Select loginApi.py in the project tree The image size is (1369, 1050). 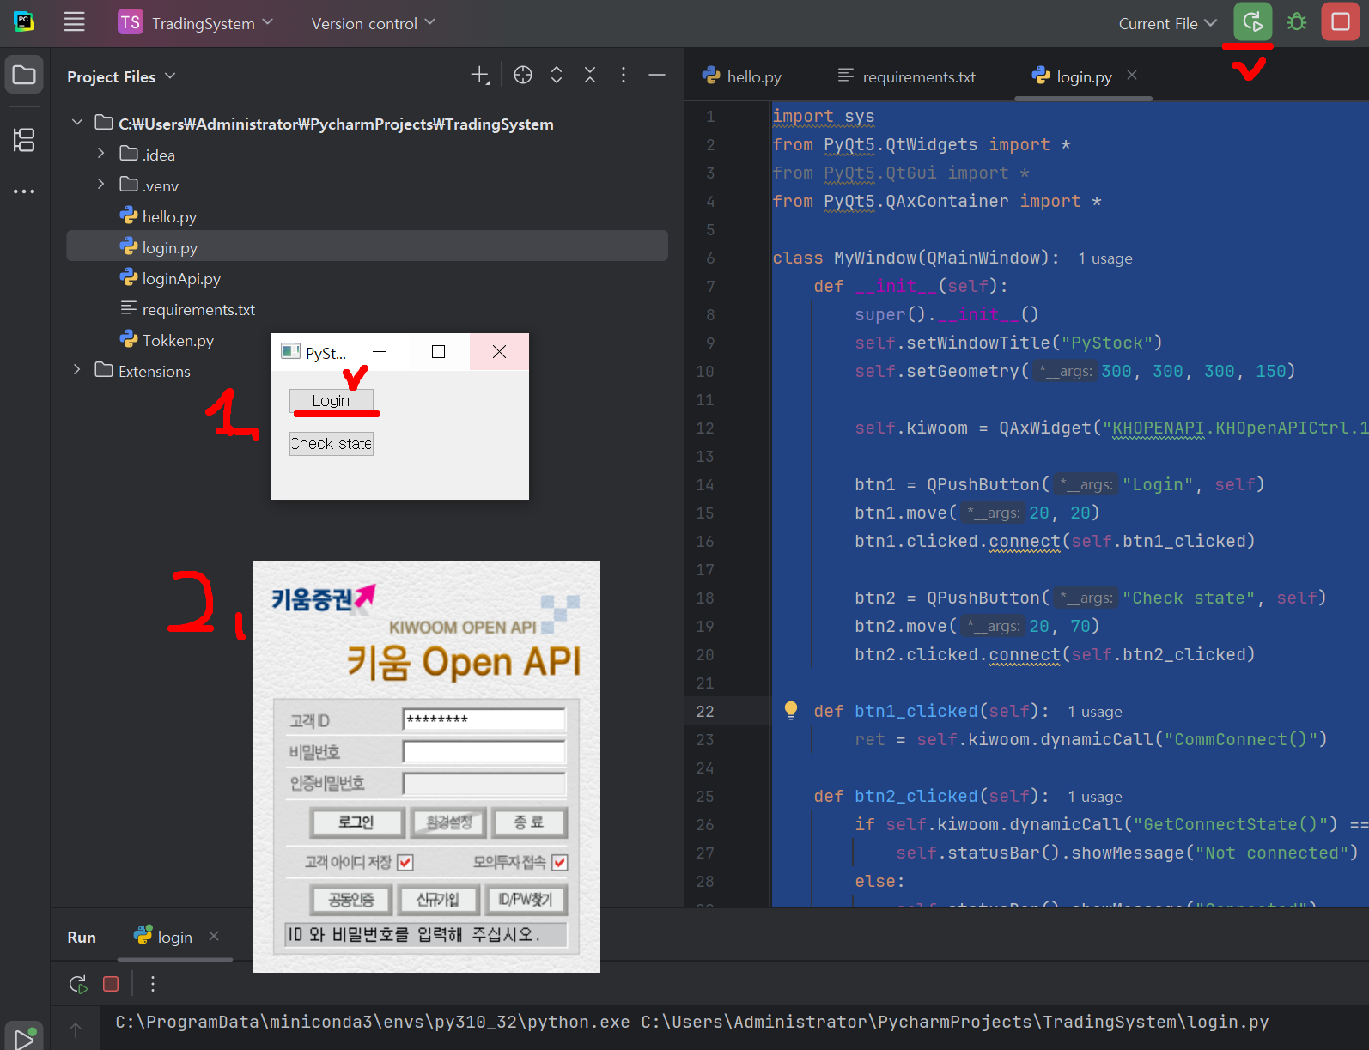coord(367,278)
